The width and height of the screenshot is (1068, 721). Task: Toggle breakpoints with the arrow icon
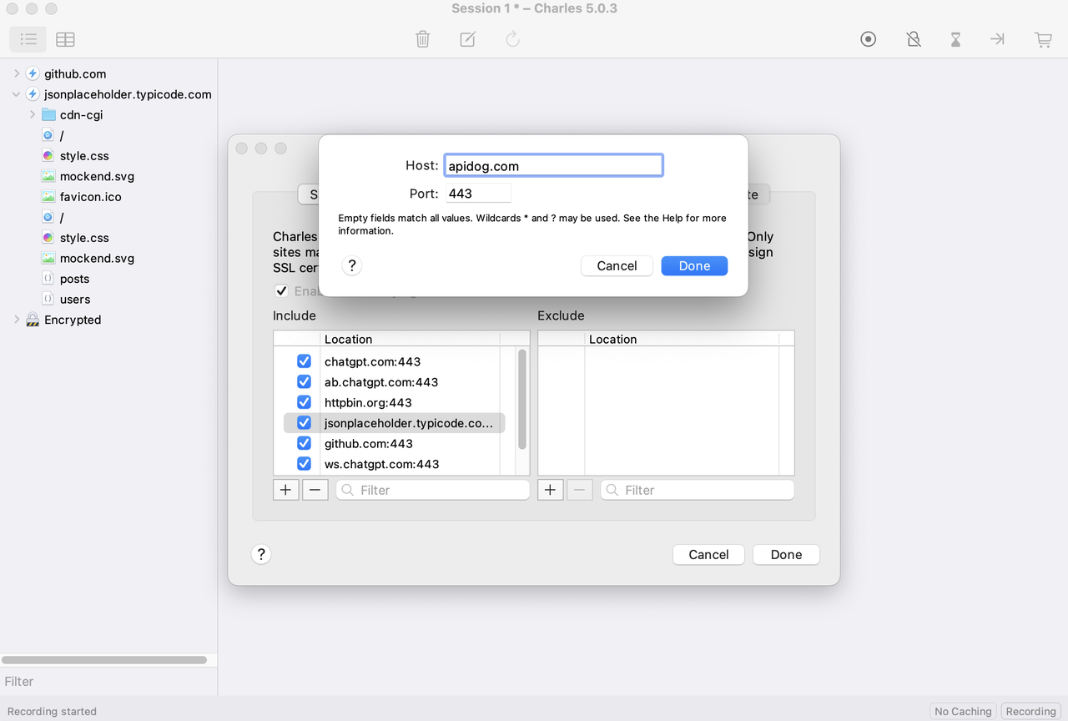pyautogui.click(x=997, y=39)
